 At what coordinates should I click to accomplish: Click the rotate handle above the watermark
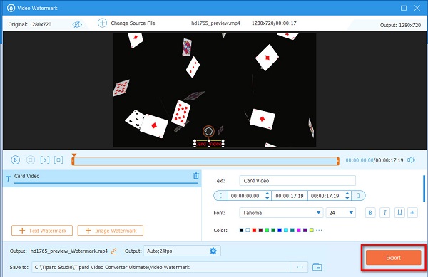click(208, 132)
